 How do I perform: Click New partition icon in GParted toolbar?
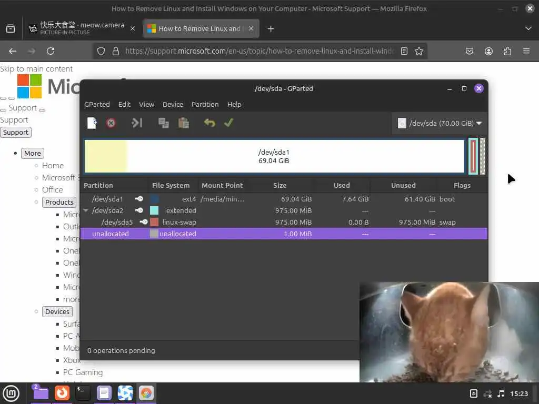click(92, 123)
